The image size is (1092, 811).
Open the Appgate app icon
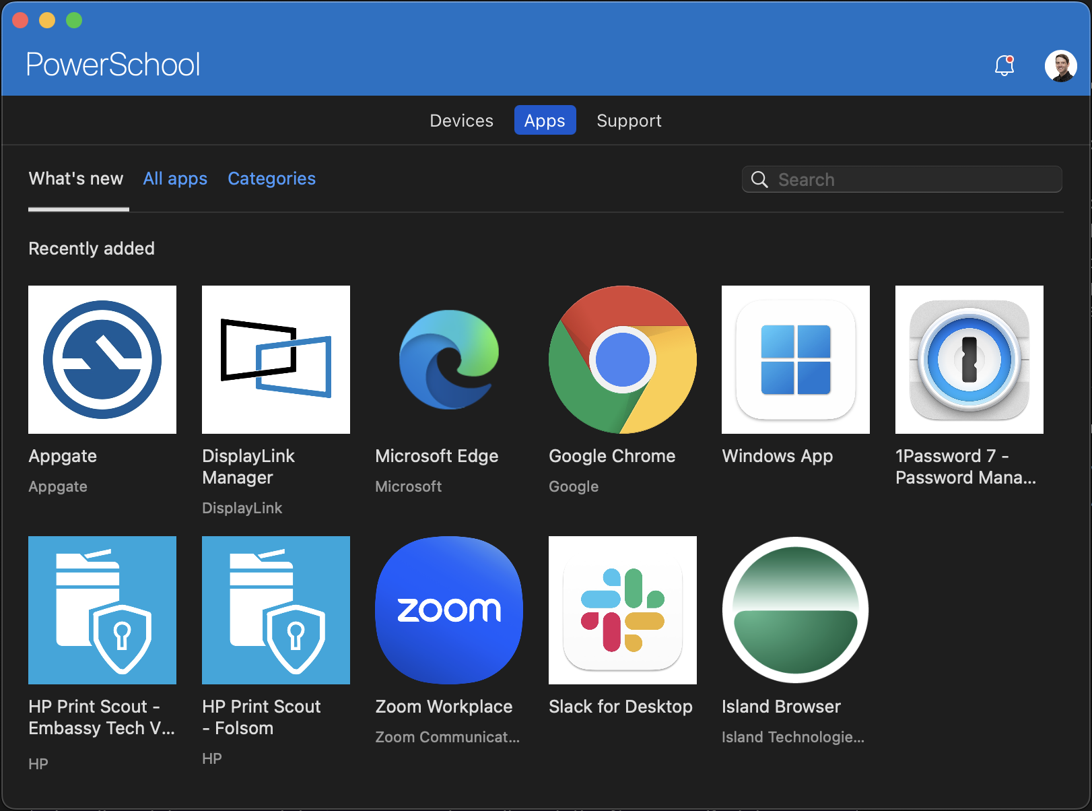click(102, 360)
